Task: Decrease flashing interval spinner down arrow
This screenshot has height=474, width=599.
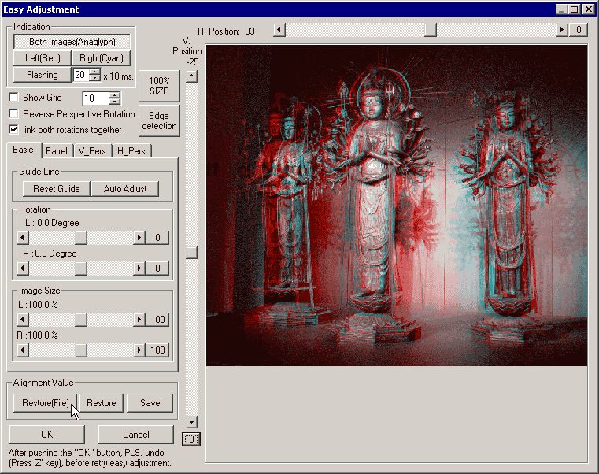Action: [x=94, y=78]
